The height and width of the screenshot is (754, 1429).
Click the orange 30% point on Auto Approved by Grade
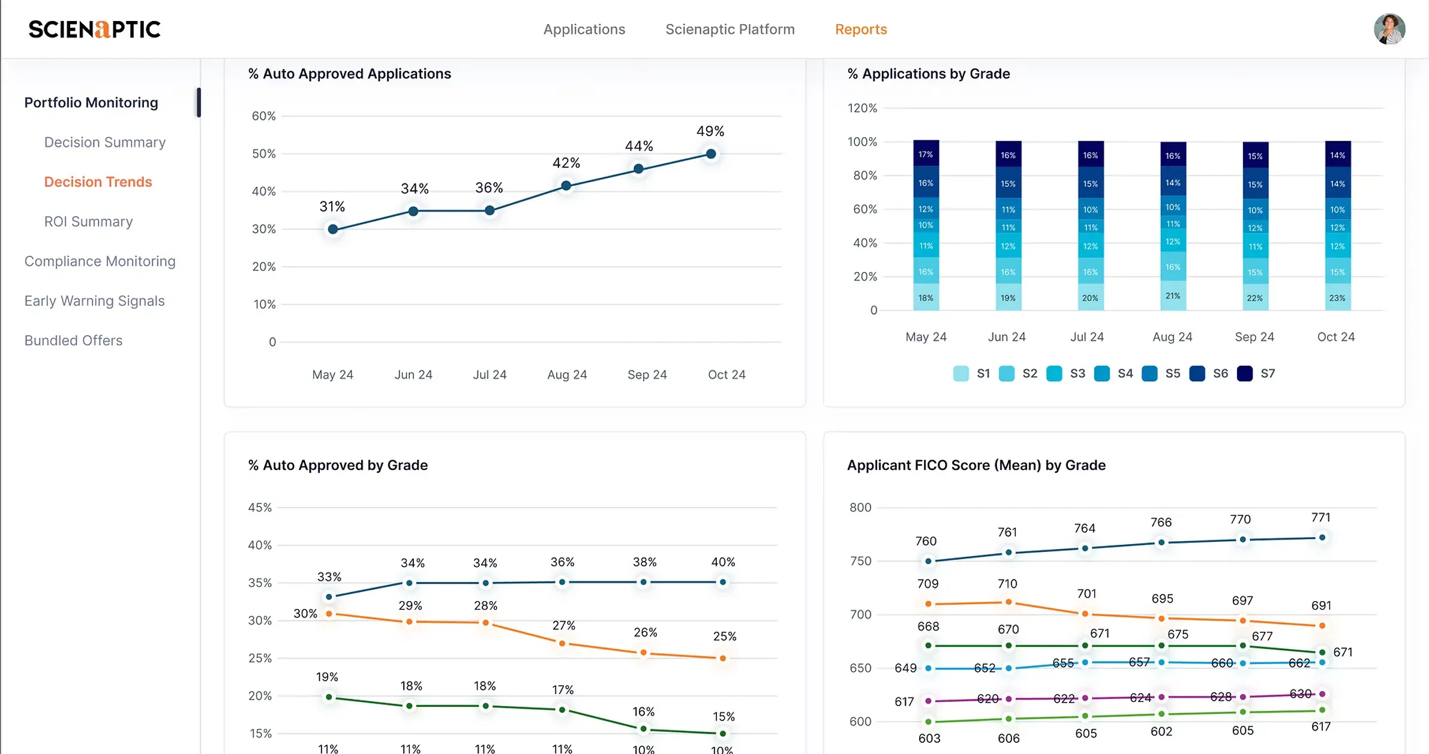click(329, 614)
